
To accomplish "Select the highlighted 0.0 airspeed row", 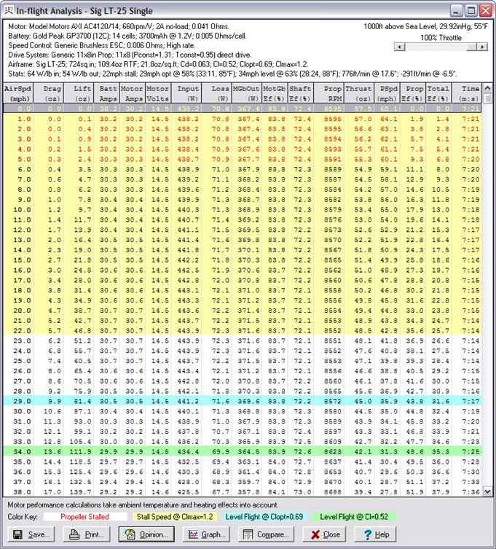I will 243,109.
